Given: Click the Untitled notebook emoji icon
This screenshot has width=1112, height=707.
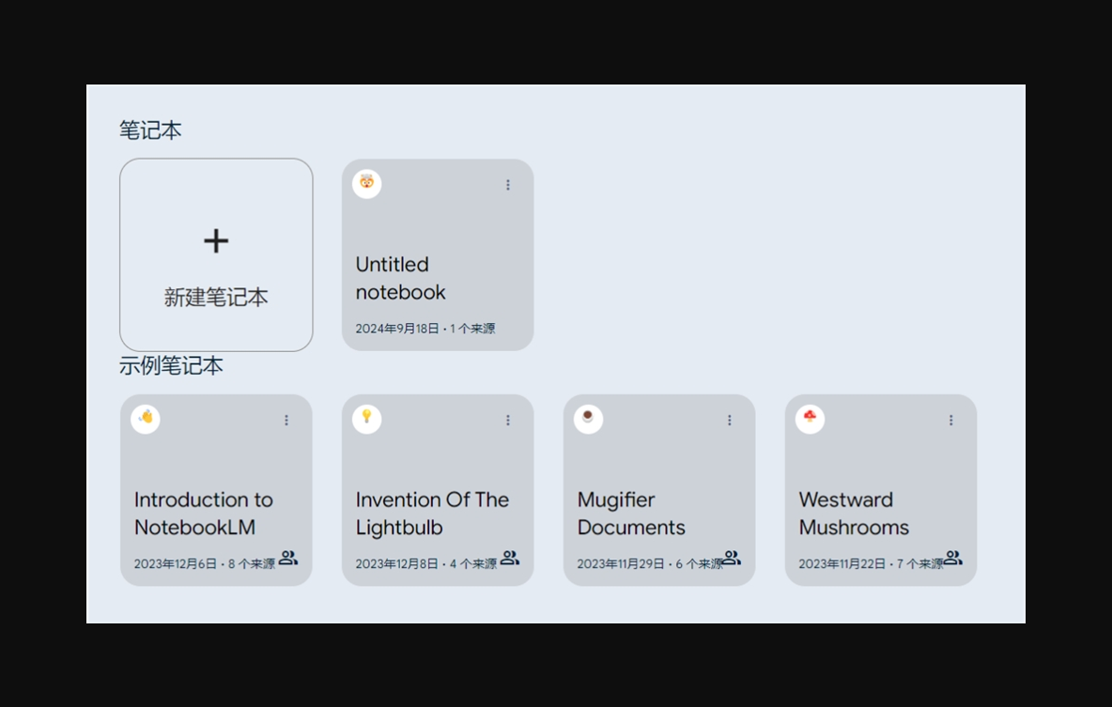Looking at the screenshot, I should click(366, 183).
